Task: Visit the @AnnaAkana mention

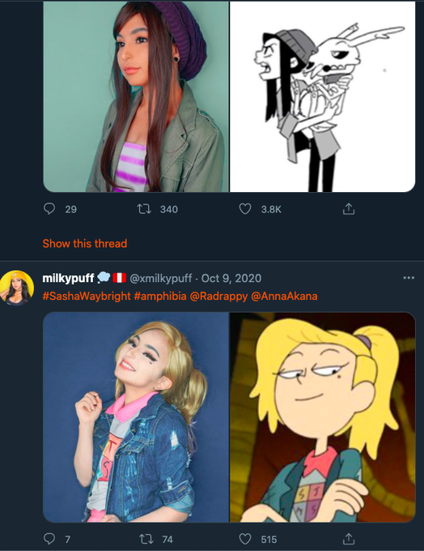Action: click(x=284, y=296)
